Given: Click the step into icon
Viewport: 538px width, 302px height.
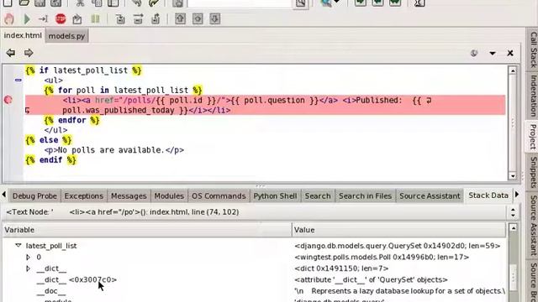Looking at the screenshot, I should (120, 18).
